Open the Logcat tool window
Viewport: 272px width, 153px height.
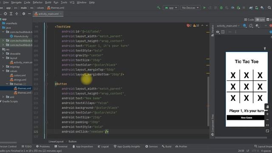[x=103, y=147]
